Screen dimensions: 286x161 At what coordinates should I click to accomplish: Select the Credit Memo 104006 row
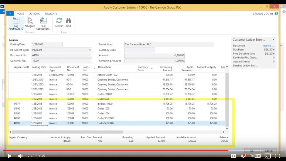coord(117,75)
